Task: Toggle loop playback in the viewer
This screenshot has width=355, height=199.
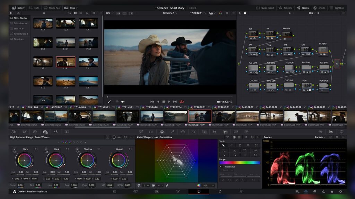Action: point(182,102)
